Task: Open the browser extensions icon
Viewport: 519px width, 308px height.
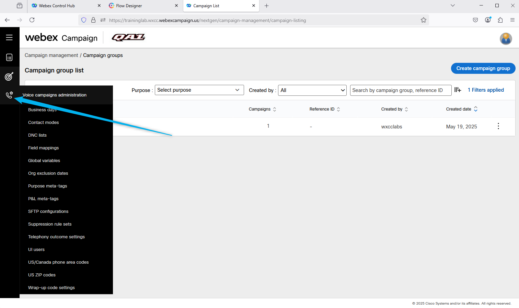Action: pos(500,20)
